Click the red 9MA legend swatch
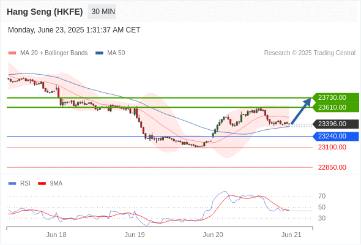Image resolution: width=361 pixels, height=245 pixels. [42, 184]
